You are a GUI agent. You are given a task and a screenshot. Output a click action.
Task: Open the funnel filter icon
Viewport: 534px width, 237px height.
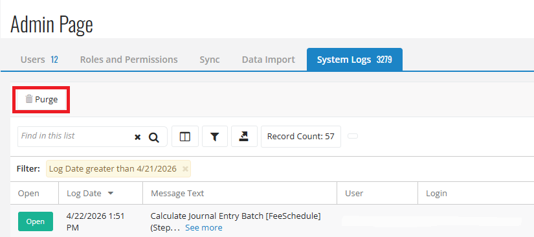(x=214, y=137)
